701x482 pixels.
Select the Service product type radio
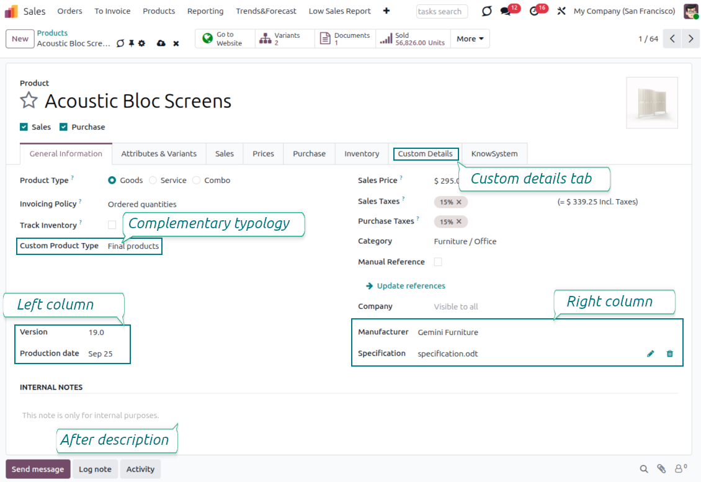point(153,181)
